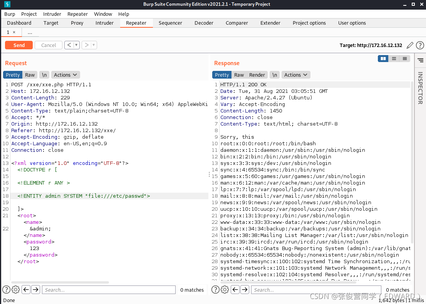426x304 pixels.
Task: Open forward history dropdown arrow
Action: tap(94, 45)
